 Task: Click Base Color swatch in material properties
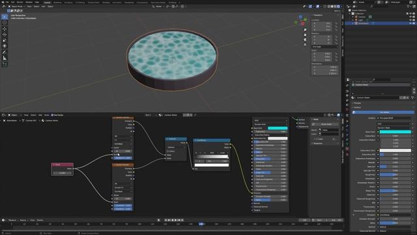[x=395, y=132]
